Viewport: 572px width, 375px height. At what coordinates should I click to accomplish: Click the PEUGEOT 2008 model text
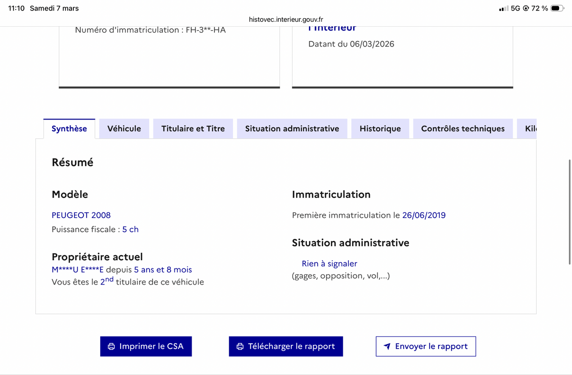81,215
